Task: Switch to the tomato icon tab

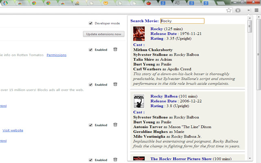Action: tap(148, 3)
